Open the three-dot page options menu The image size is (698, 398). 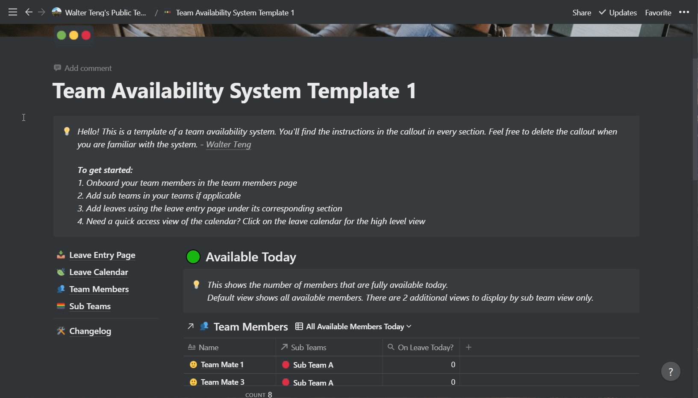click(x=684, y=12)
